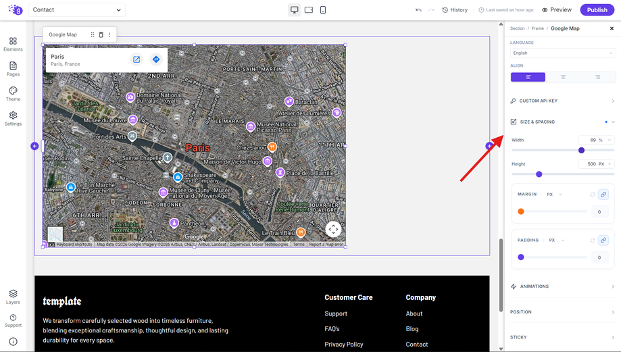The width and height of the screenshot is (621, 352).
Task: Open the Padding unit dropdown
Action: (556, 241)
